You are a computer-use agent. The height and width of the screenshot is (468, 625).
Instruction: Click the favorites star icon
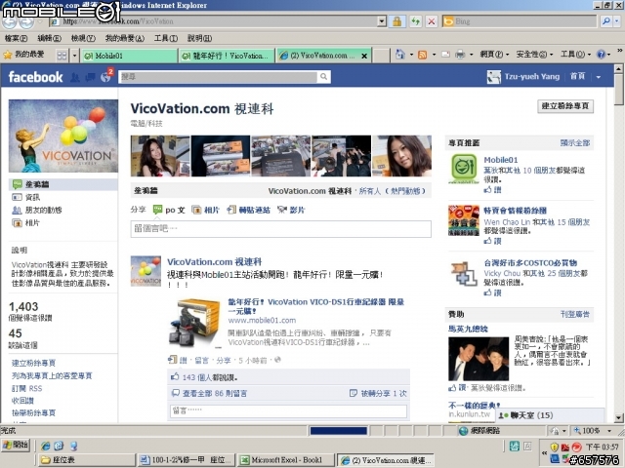(7, 55)
